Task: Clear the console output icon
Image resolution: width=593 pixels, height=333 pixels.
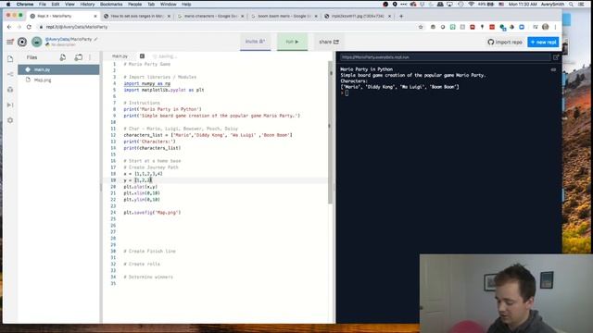Action: click(x=553, y=69)
